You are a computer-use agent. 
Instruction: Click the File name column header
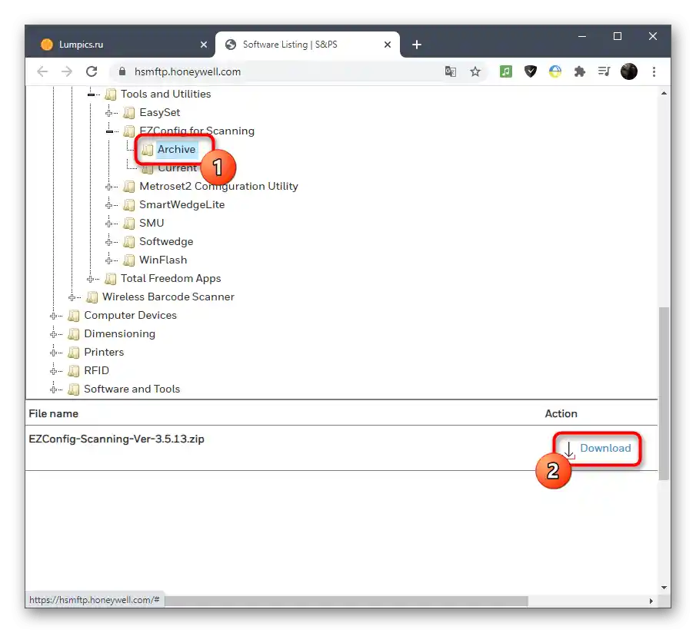(x=53, y=413)
